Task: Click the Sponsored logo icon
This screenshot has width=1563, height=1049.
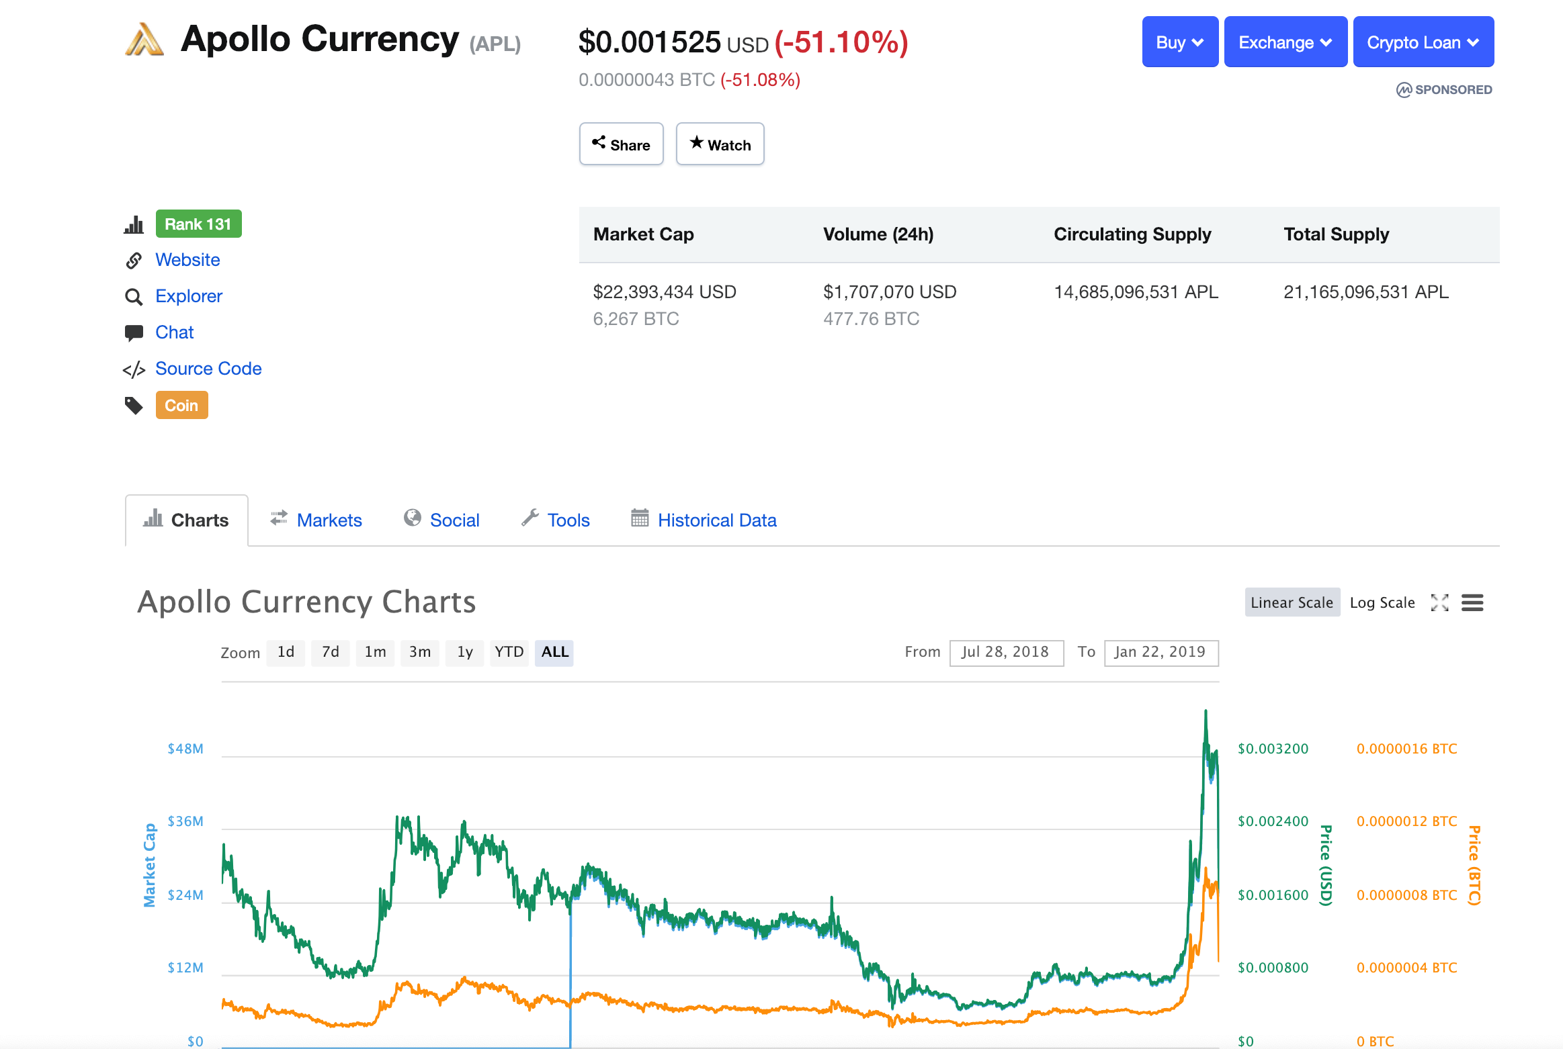Action: 1404,90
